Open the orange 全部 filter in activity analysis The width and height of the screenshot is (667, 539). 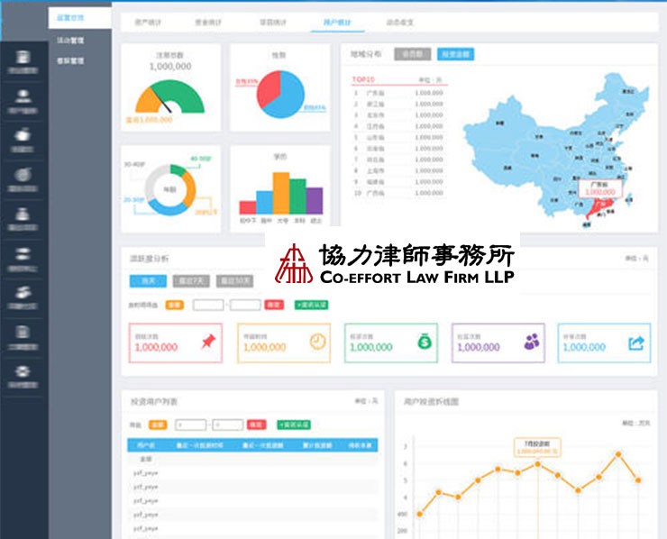click(174, 305)
